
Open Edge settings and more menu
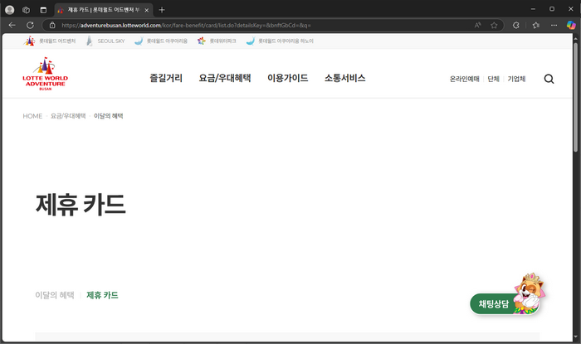tap(554, 25)
